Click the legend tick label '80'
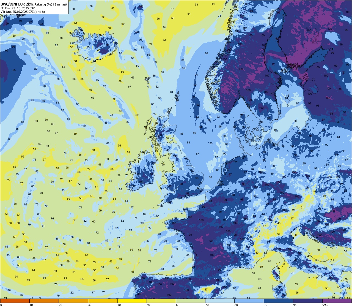This screenshot has height=307, width=352. click(x=236, y=305)
